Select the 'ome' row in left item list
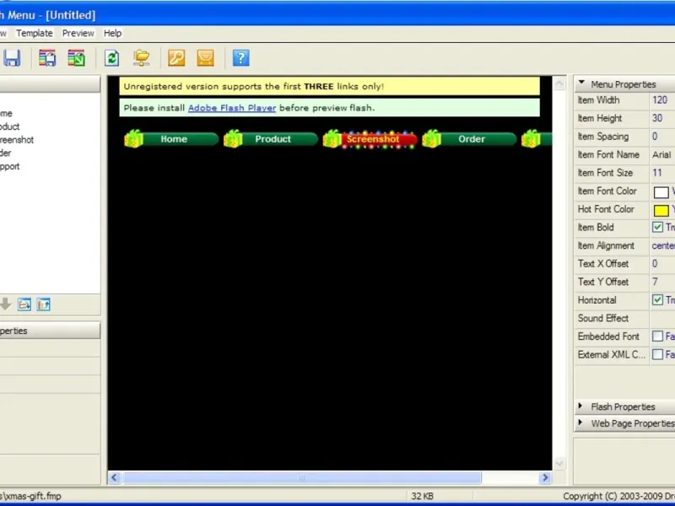This screenshot has height=506, width=675. click(x=7, y=114)
